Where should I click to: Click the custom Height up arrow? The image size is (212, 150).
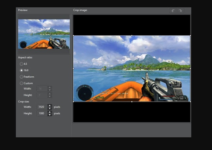click(50, 94)
